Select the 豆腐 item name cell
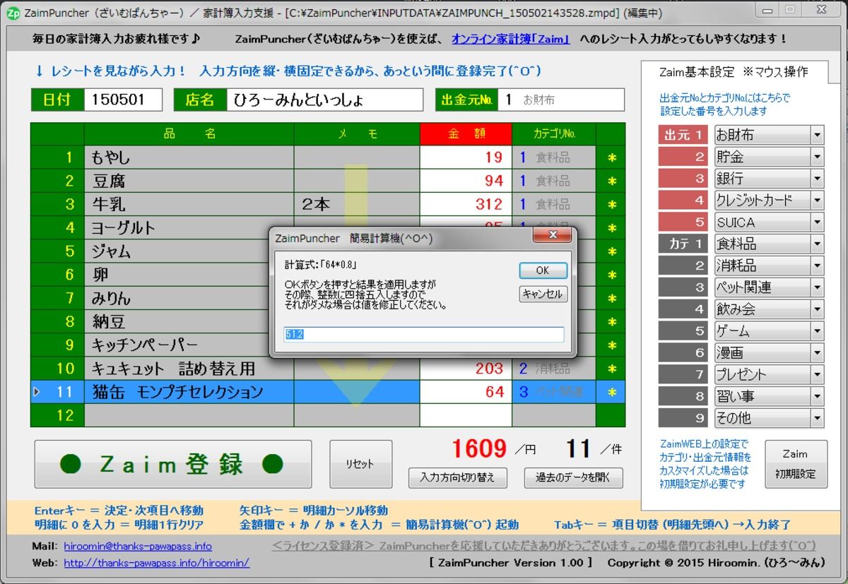The height and width of the screenshot is (584, 848). coord(189,181)
